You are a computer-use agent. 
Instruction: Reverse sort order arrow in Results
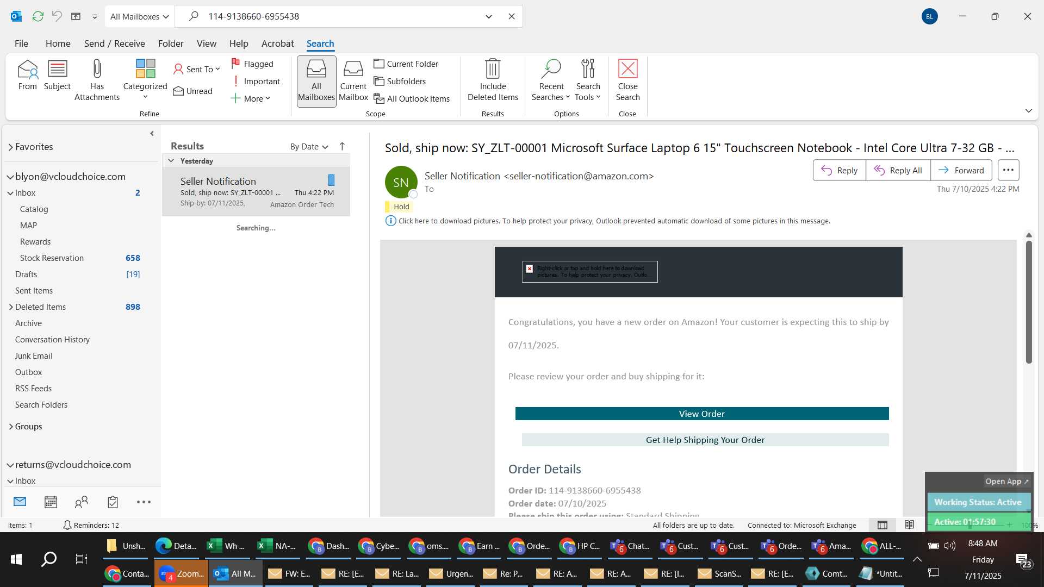[342, 146]
